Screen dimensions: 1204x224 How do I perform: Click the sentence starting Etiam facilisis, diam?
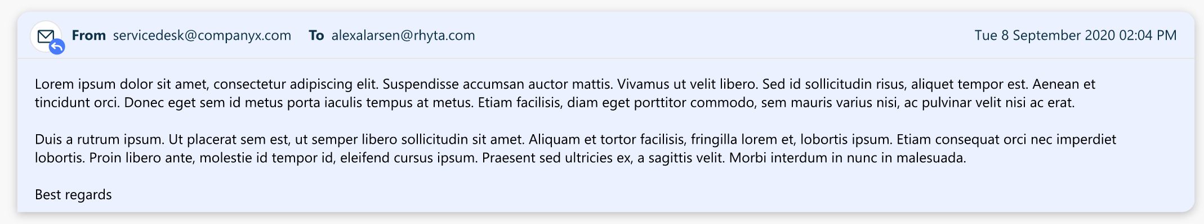tap(777, 103)
